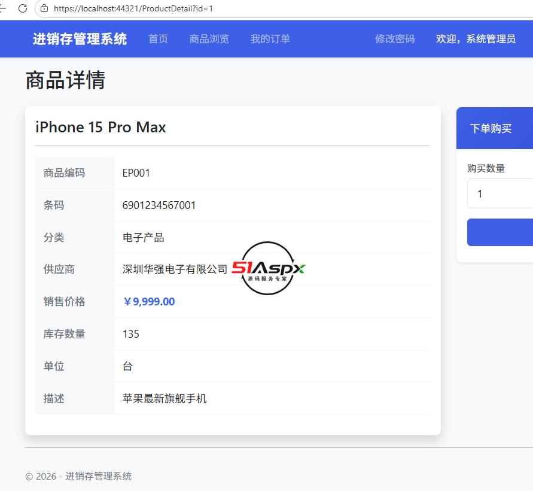
Task: Click the back arrow in the browser
Action: click(x=2, y=8)
